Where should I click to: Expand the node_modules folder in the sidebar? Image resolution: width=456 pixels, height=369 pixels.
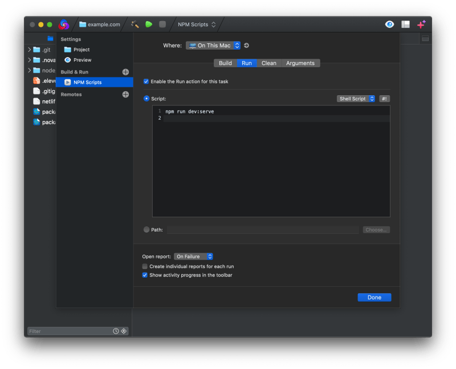pos(28,70)
